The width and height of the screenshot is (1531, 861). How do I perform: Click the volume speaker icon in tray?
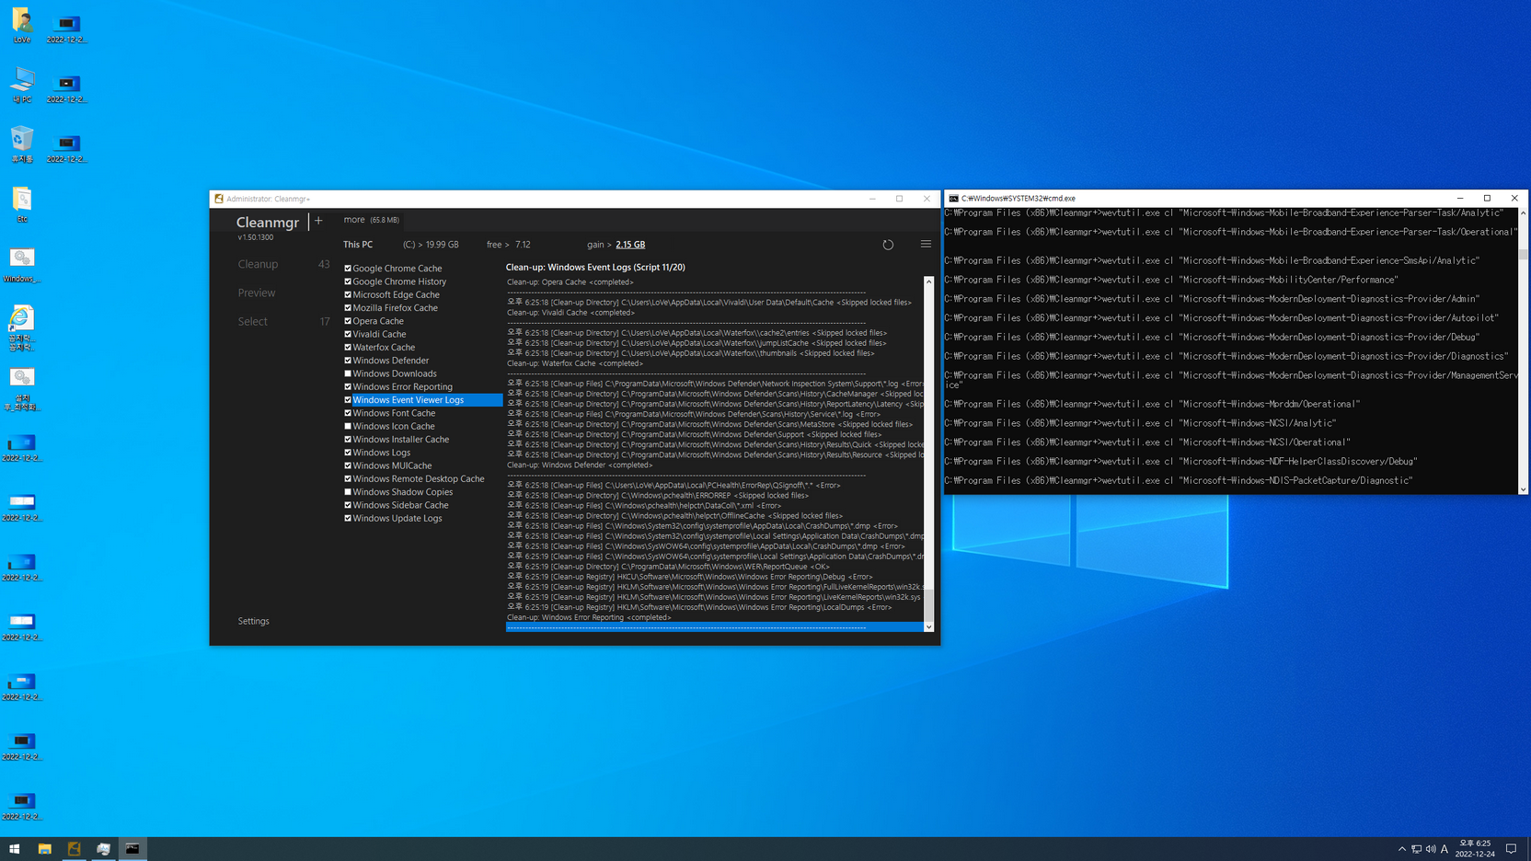click(x=1430, y=849)
